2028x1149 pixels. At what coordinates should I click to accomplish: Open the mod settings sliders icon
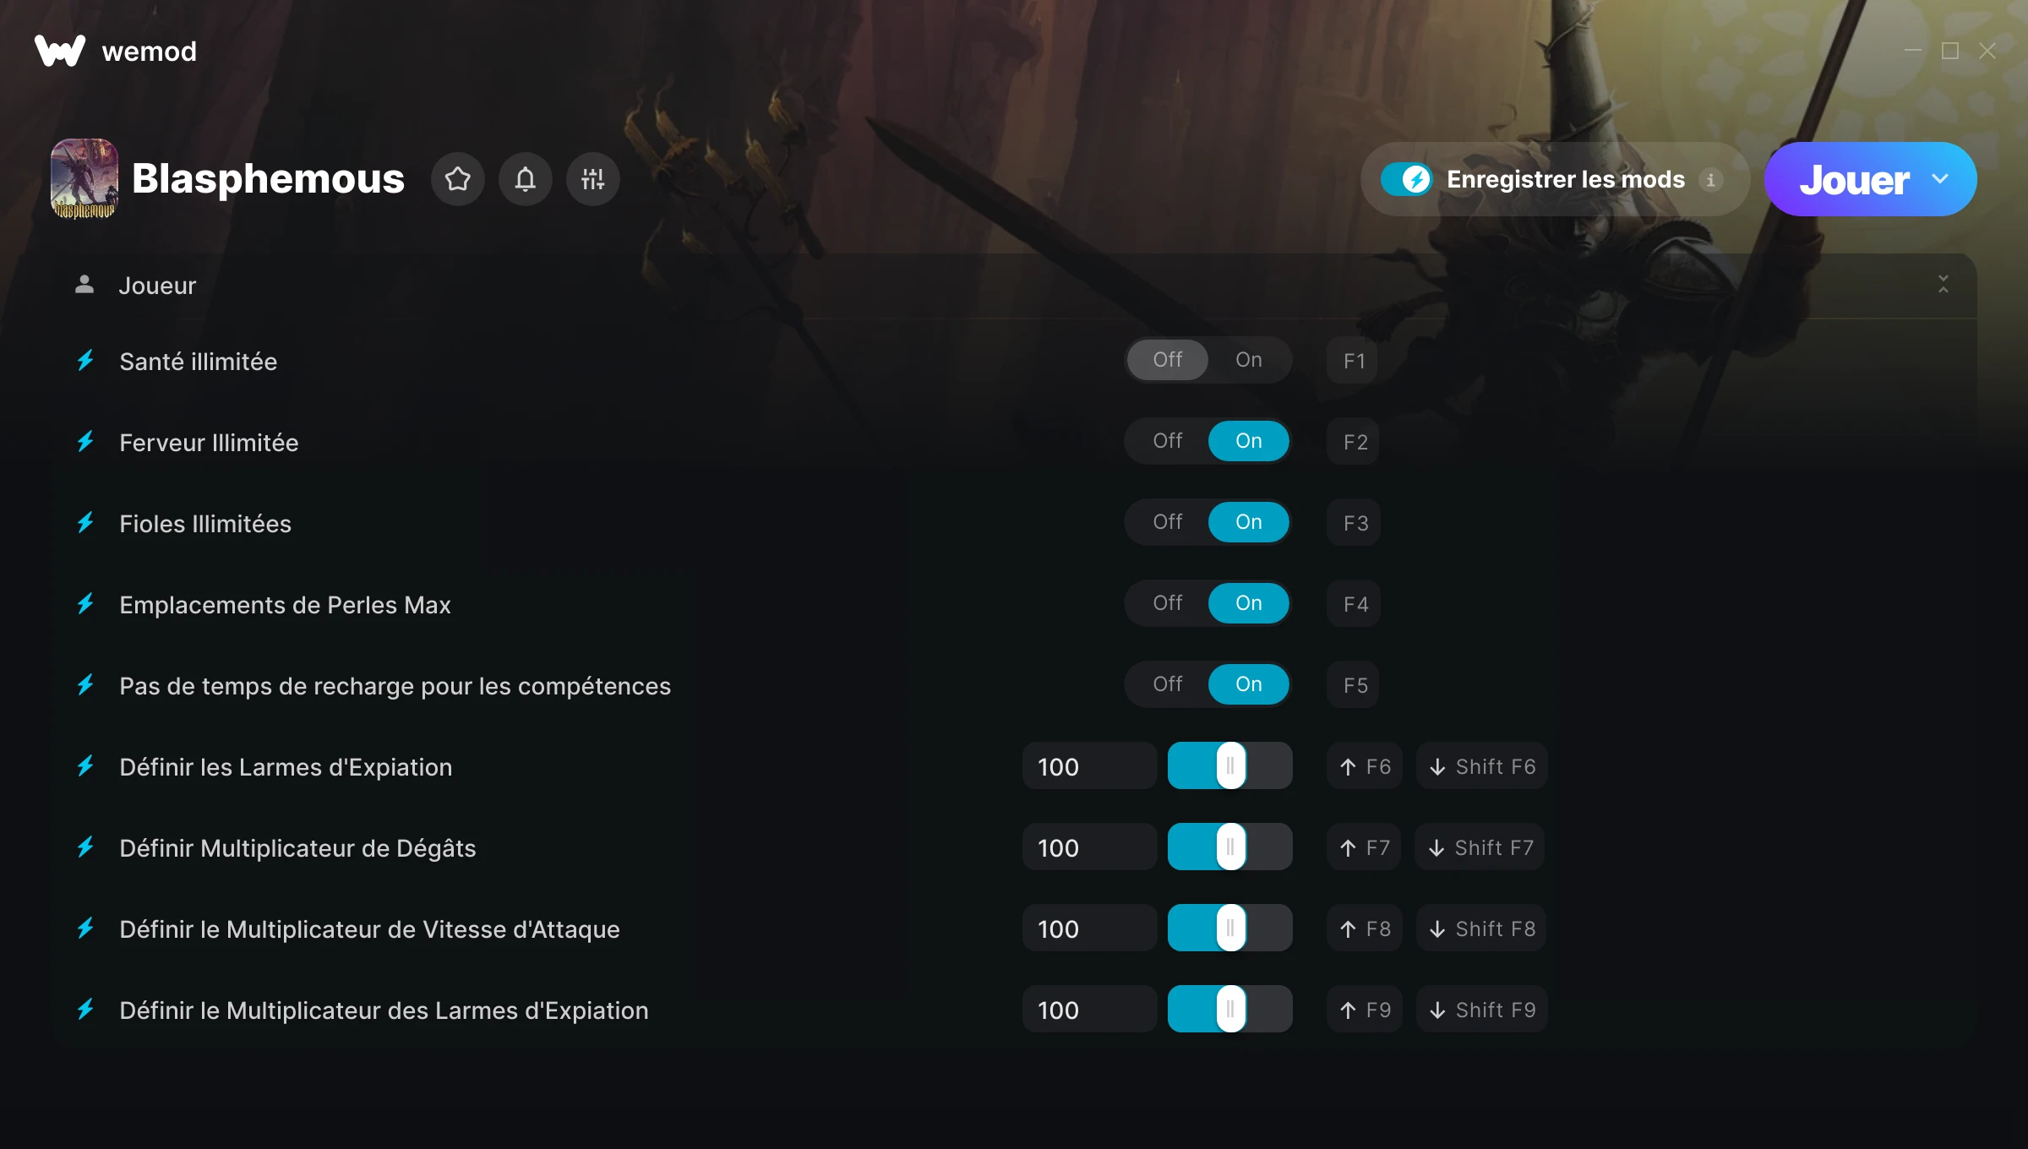(x=593, y=179)
